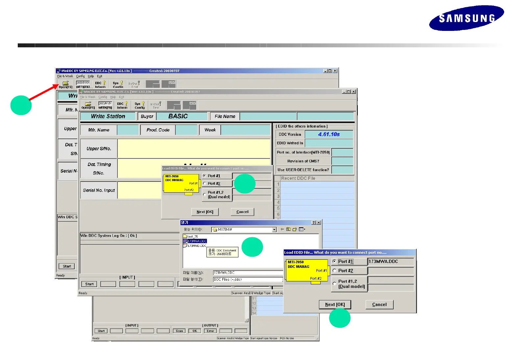
Task: Click Cancel in the dialog listing 173MWA.DDC
Action: click(379, 305)
